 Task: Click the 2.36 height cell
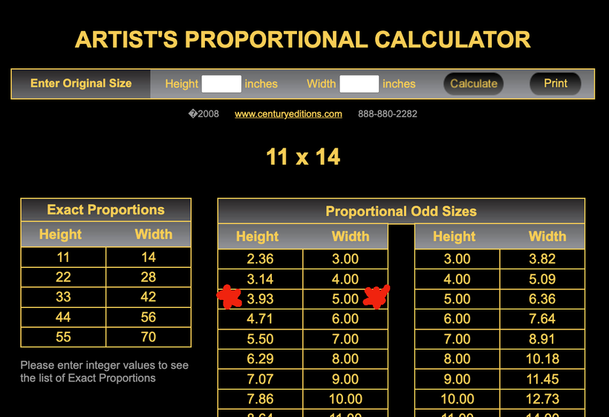[261, 259]
